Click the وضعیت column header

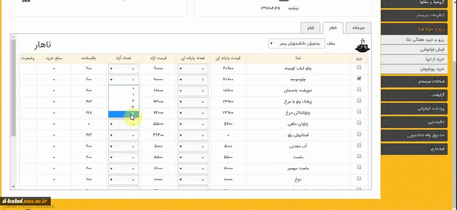tap(28, 58)
